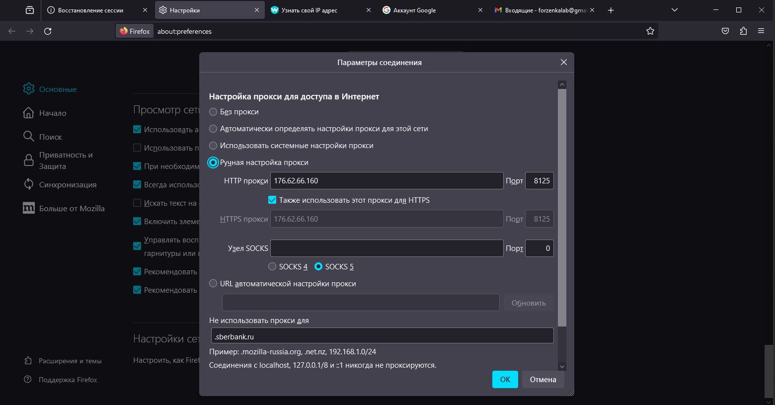775x405 pixels.
Task: Open the Поддержка Firefox link
Action: pos(68,380)
